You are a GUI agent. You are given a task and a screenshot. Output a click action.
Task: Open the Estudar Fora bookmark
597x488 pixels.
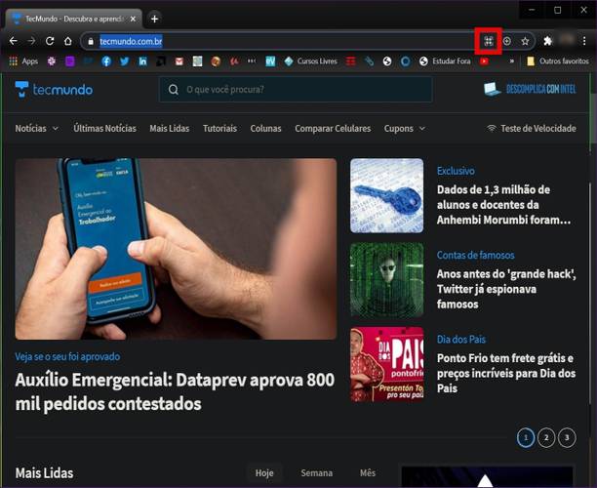[x=445, y=61]
